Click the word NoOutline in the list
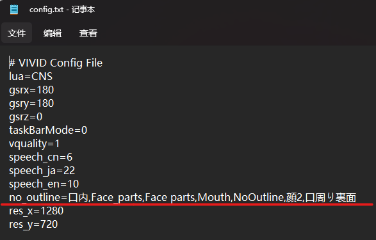Image resolution: width=376 pixels, height=240 pixels. point(259,197)
